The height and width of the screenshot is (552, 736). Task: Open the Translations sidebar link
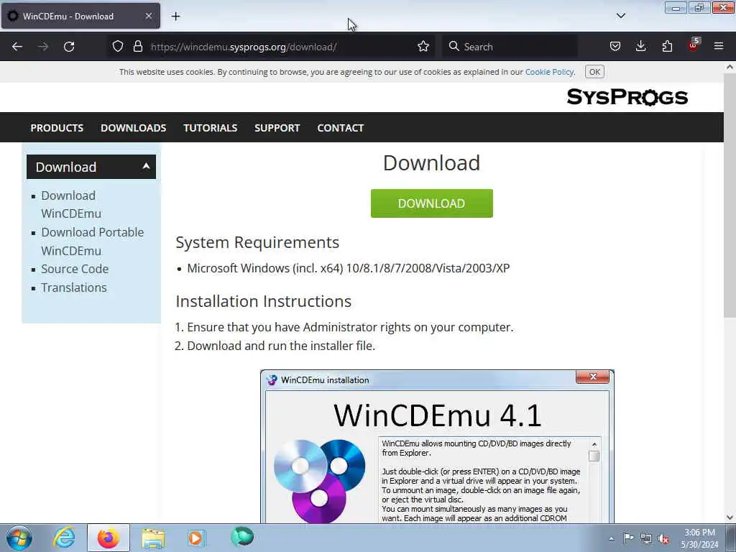[x=74, y=287]
